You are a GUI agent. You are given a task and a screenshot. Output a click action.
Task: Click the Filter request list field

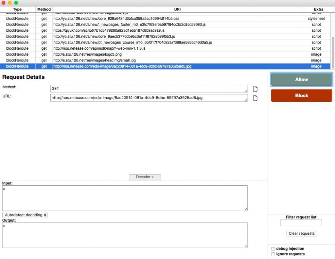(301, 223)
